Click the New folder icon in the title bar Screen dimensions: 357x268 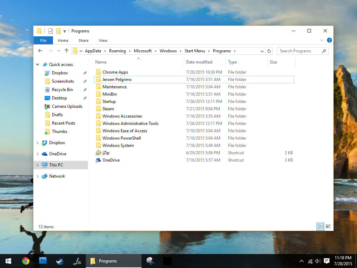(x=58, y=31)
